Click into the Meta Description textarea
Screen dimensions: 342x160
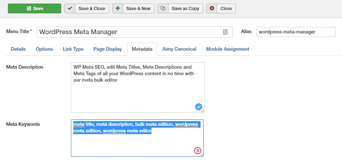pos(138,87)
